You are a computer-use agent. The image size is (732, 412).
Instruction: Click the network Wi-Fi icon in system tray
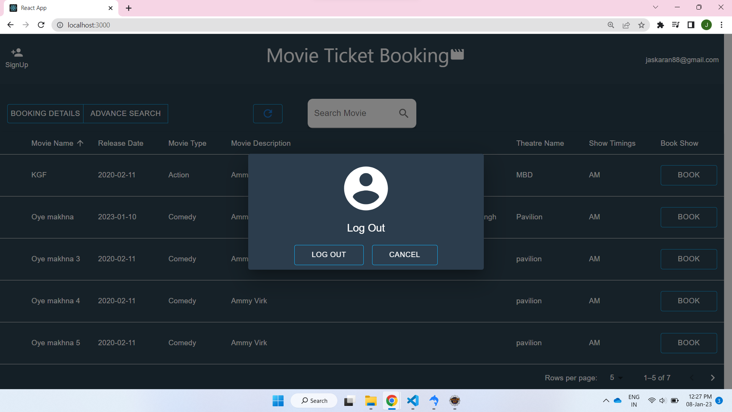pos(652,401)
